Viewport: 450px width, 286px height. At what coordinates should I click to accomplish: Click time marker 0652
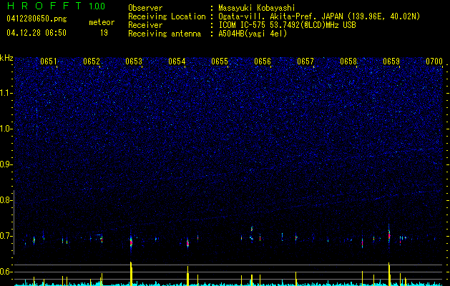(92, 61)
